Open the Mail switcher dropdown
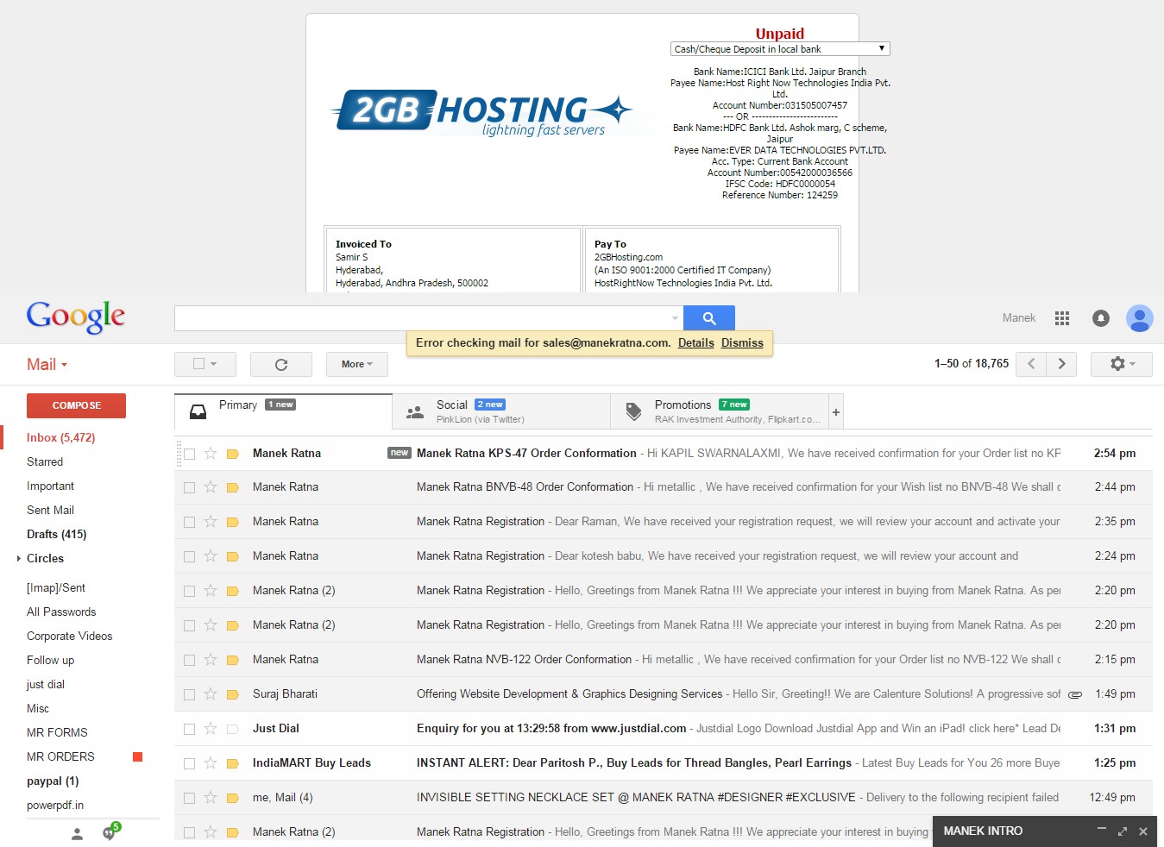This screenshot has height=847, width=1164. click(47, 365)
